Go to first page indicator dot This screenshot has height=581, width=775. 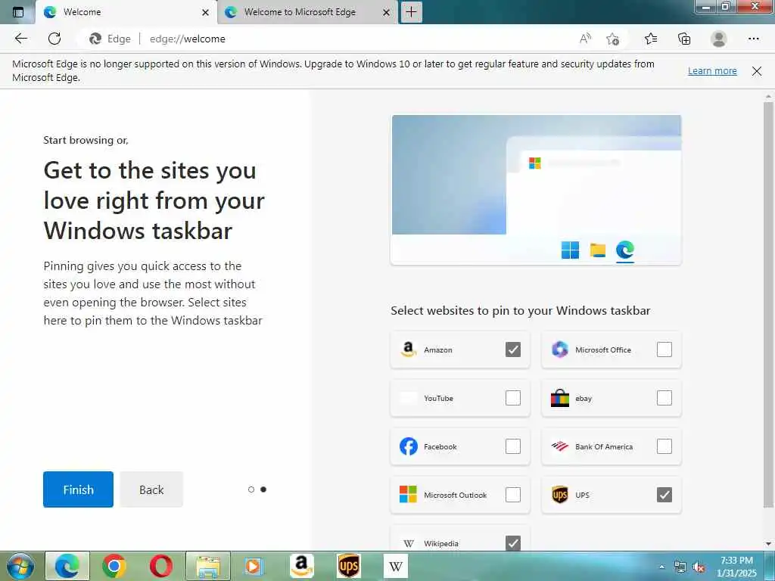tap(251, 489)
